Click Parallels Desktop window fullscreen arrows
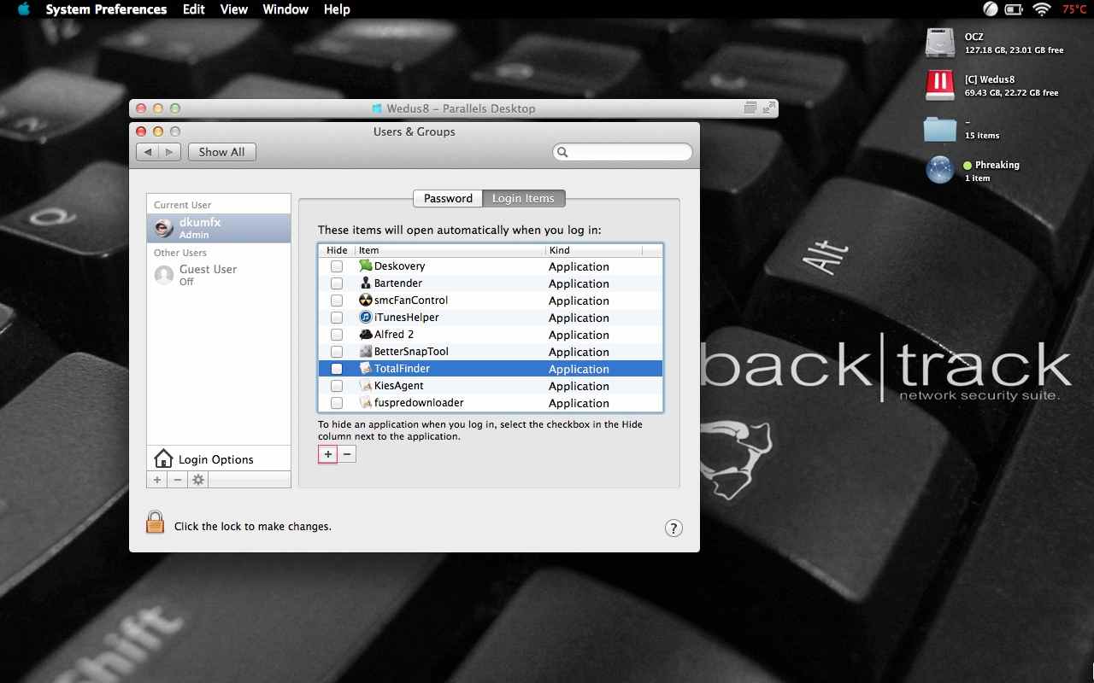Viewport: 1094px width, 683px height. [x=769, y=108]
